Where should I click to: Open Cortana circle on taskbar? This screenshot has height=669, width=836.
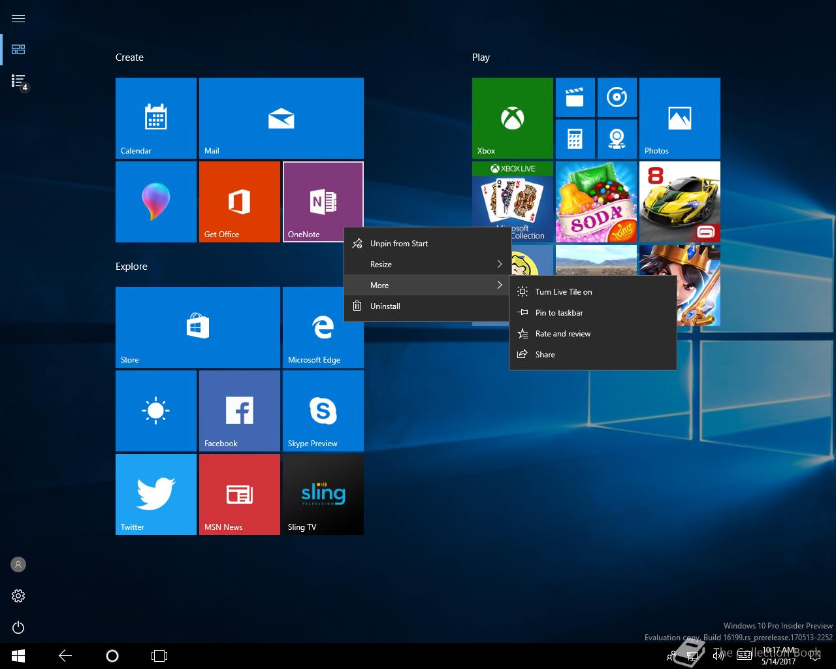[x=112, y=656]
